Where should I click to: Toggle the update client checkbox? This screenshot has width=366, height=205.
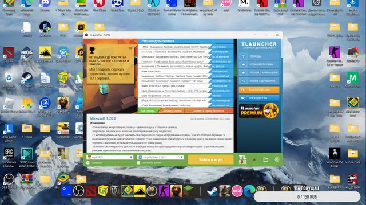coord(138,163)
